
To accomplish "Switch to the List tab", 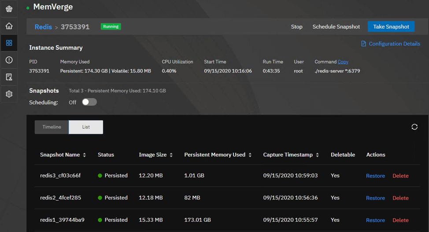I will tap(86, 127).
